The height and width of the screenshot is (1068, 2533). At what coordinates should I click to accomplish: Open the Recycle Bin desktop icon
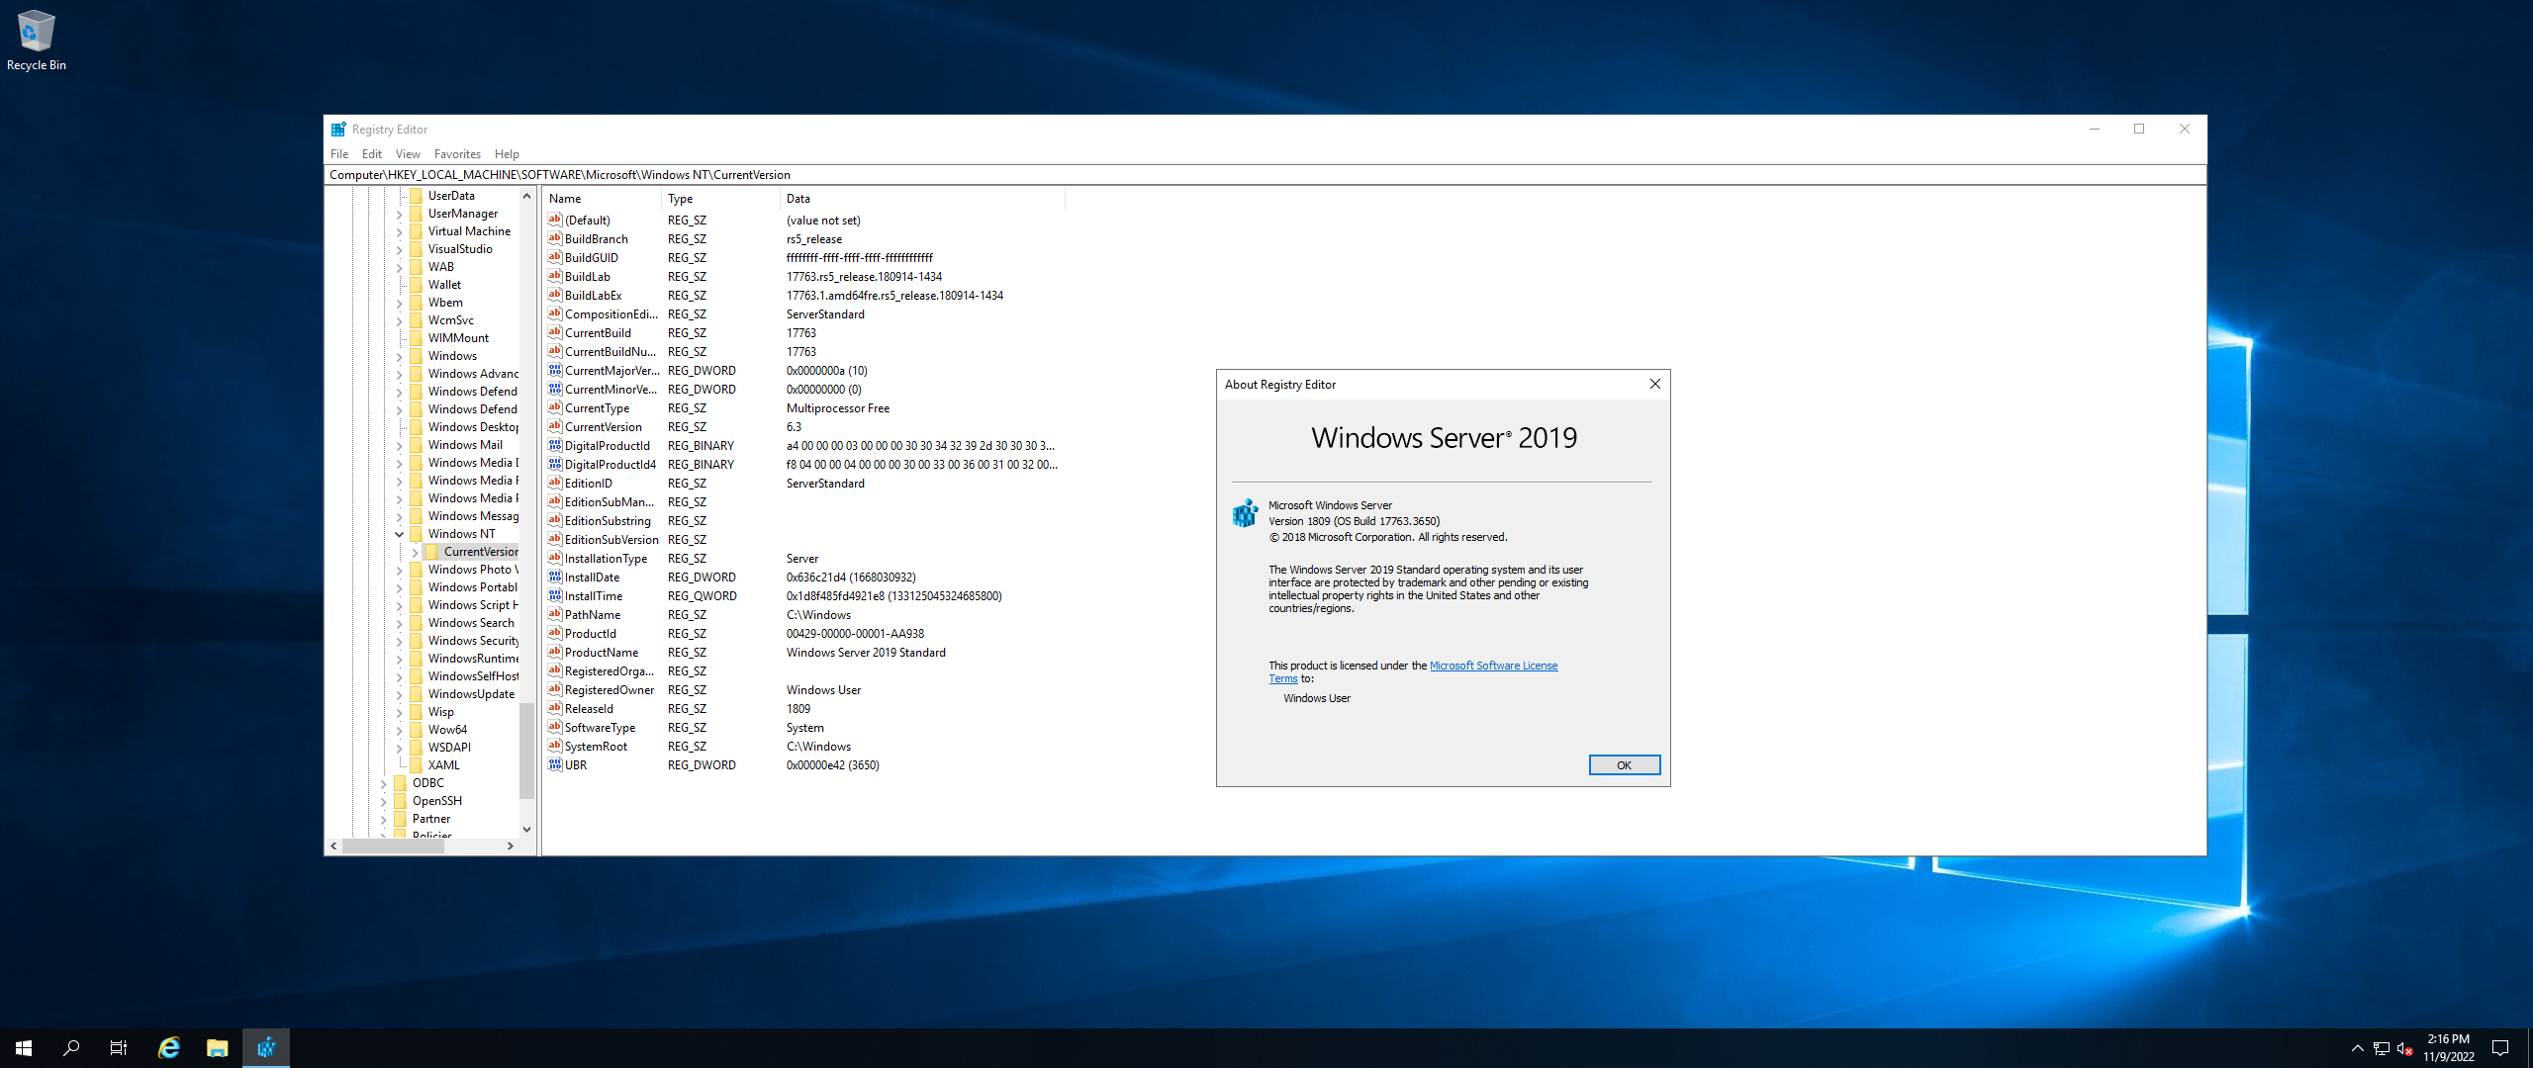tap(36, 41)
